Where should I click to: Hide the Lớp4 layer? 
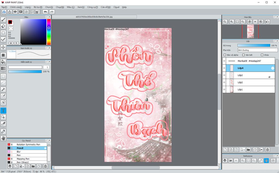click(224, 68)
